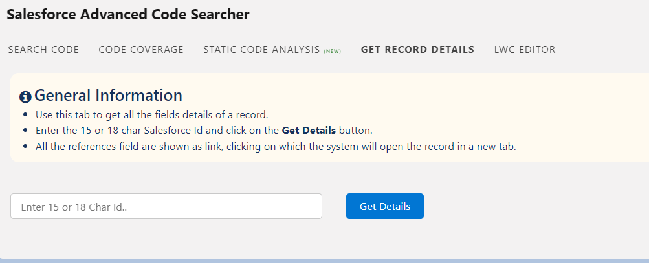Click the bold Get Details text in instructions
Image resolution: width=649 pixels, height=263 pixels.
pyautogui.click(x=309, y=131)
